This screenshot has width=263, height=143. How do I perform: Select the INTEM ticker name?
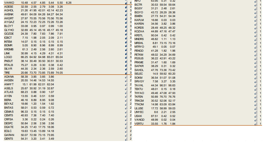click(8, 42)
